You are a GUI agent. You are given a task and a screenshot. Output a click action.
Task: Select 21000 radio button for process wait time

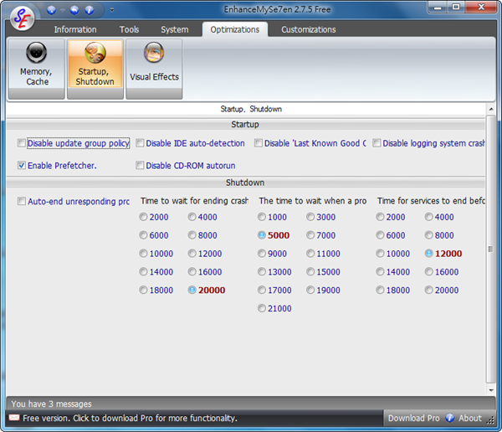pyautogui.click(x=264, y=309)
